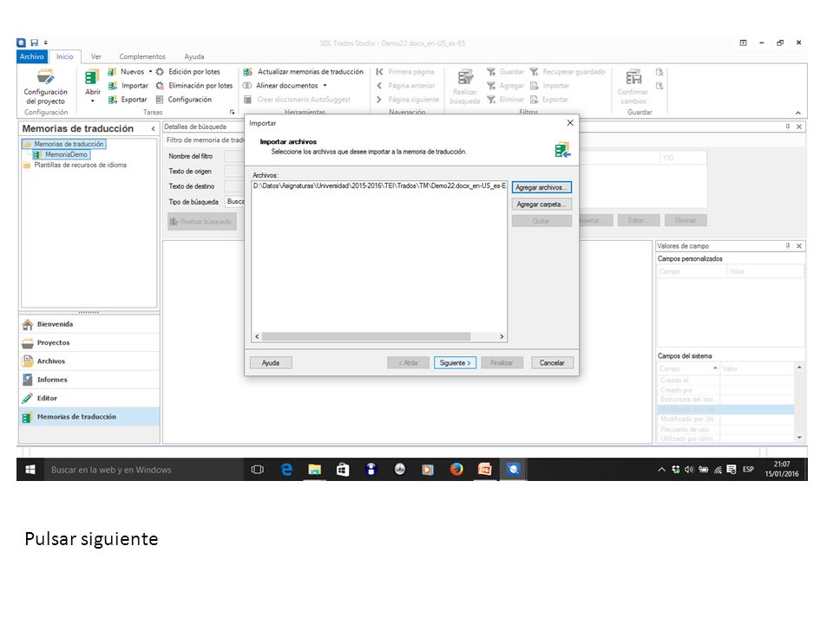Open Memorias de traducción view
Image resolution: width=833 pixels, height=624 pixels.
pyautogui.click(x=89, y=417)
